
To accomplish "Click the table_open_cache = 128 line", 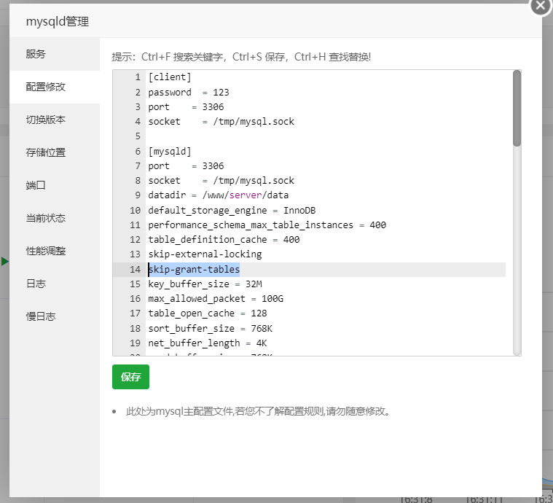I will tap(208, 313).
